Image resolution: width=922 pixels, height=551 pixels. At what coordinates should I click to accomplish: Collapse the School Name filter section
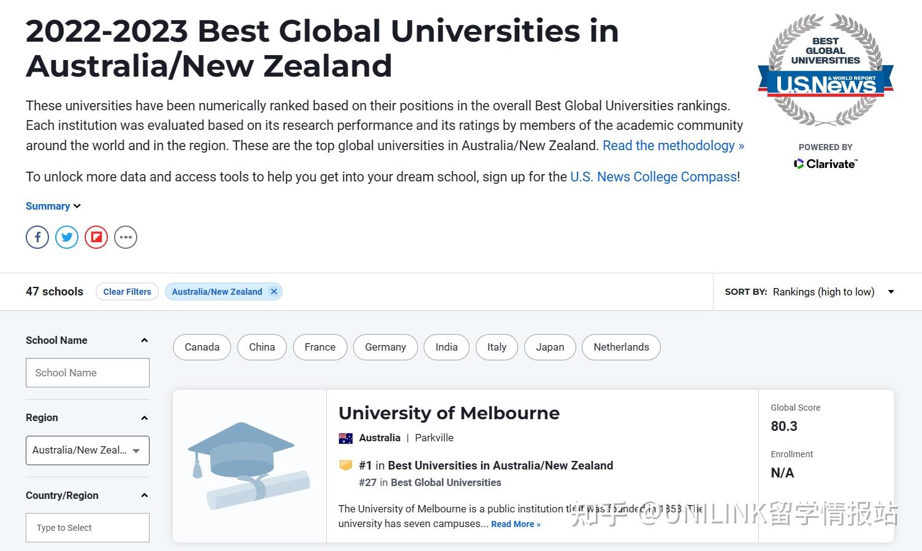click(x=144, y=340)
